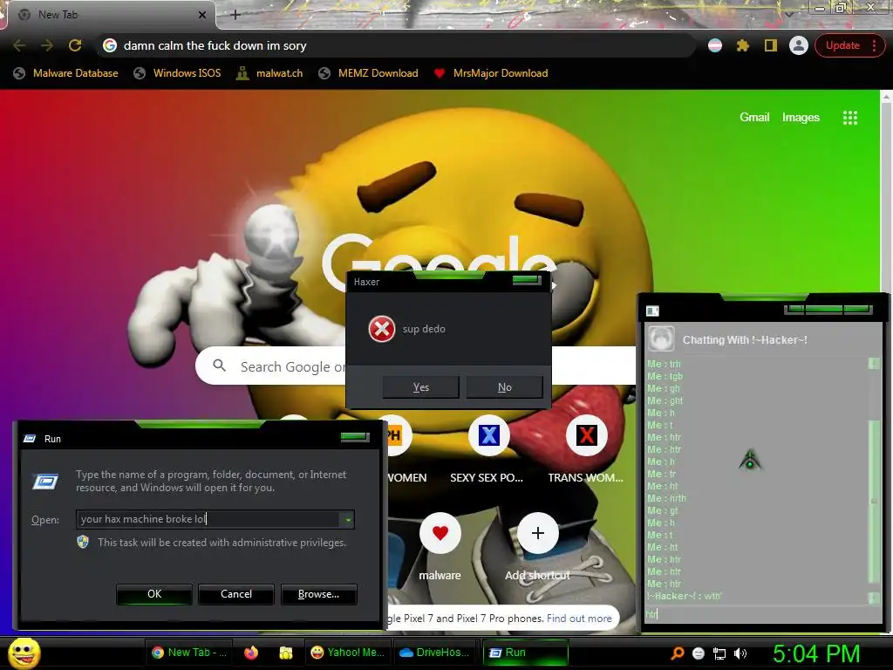The height and width of the screenshot is (670, 893).
Task: Open Malware Database bookmark
Action: pyautogui.click(x=66, y=73)
